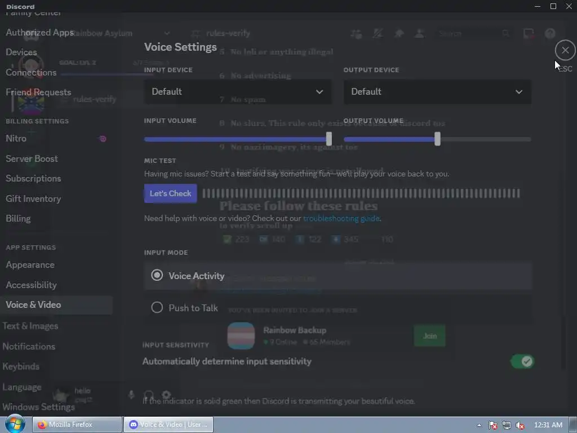577x433 pixels.
Task: Select the Push to Talk input mode
Action: [x=338, y=308]
